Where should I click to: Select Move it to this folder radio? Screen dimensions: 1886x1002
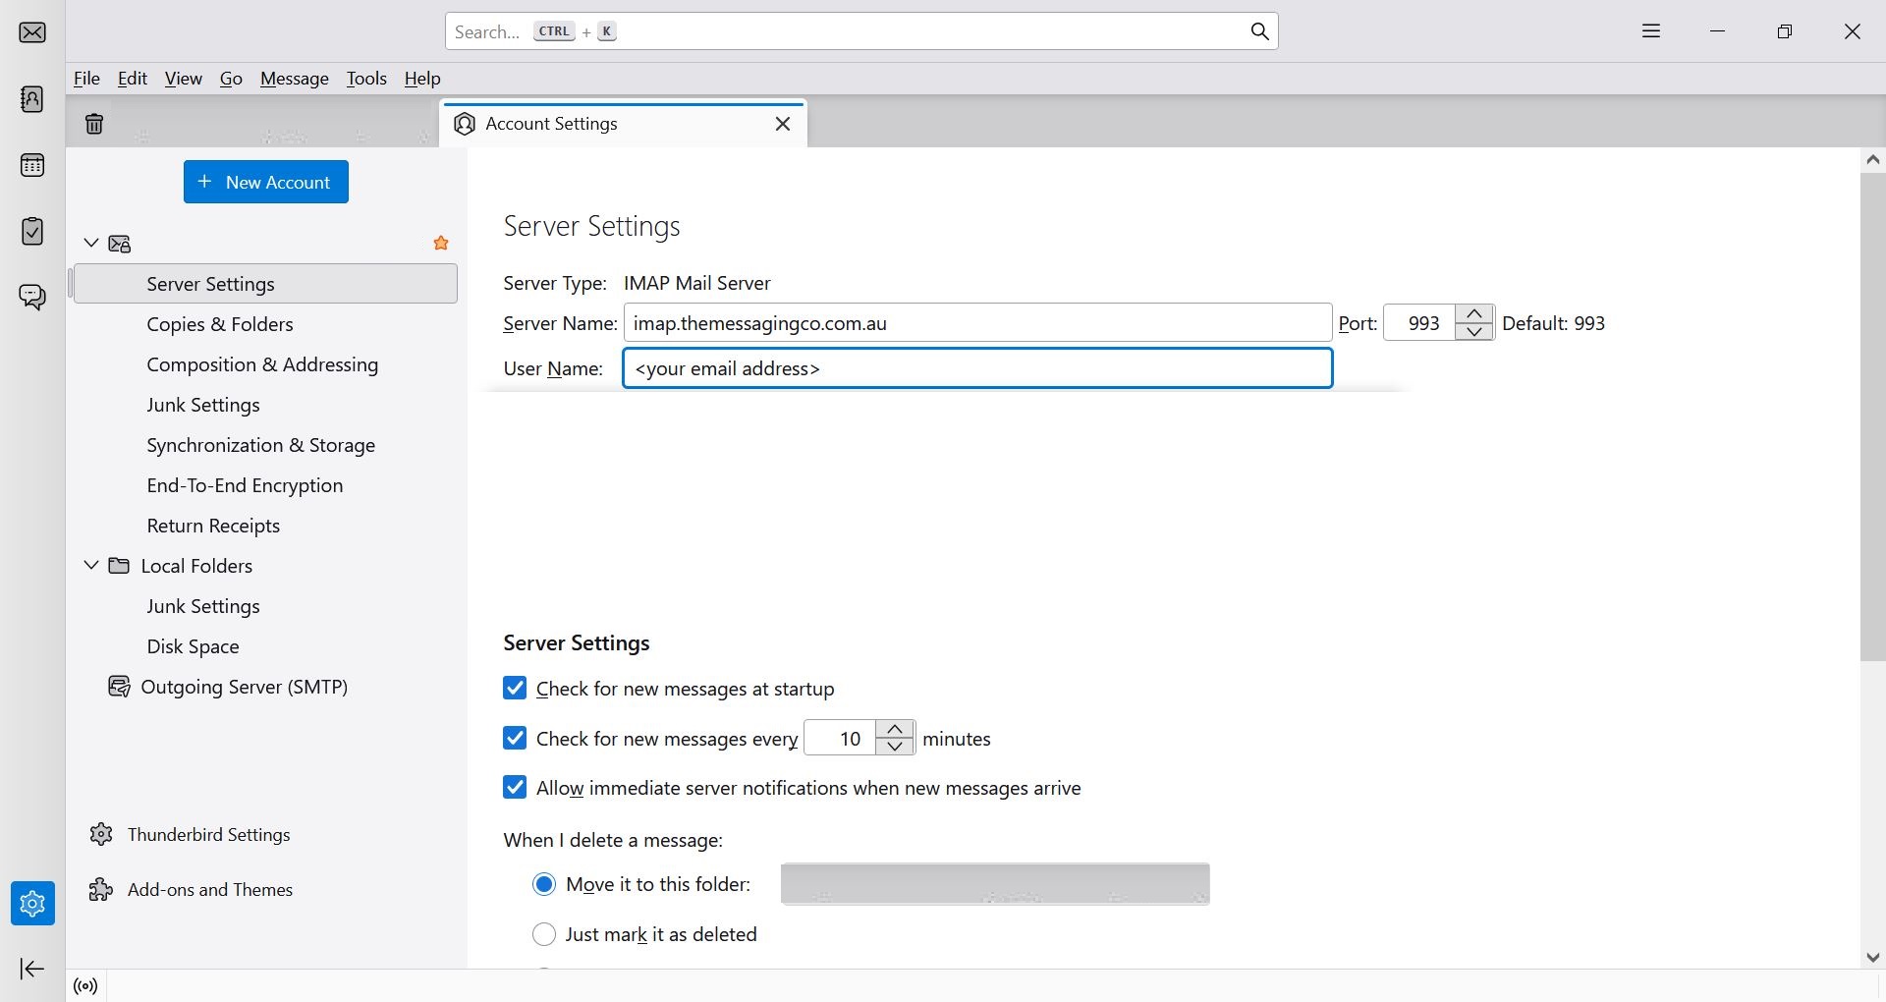544,884
